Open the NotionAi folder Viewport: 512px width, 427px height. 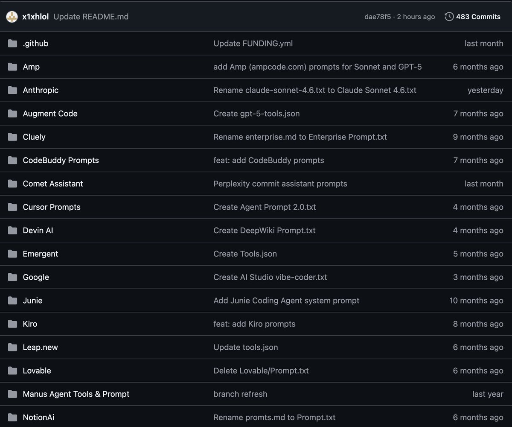38,418
